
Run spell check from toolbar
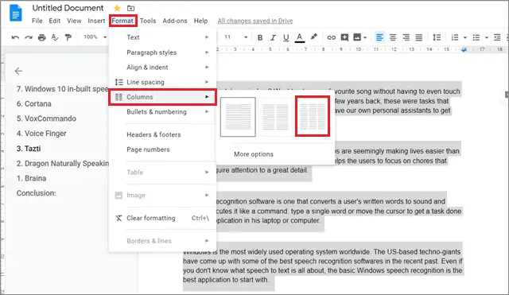tap(55, 37)
